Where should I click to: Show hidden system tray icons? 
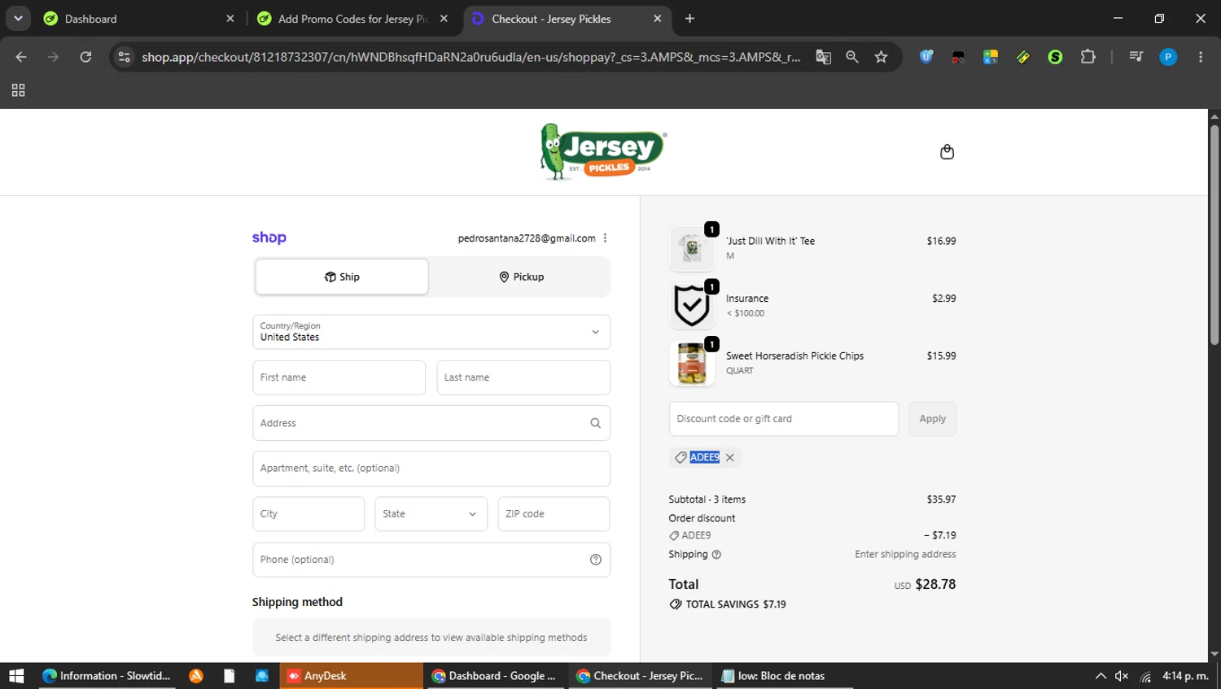1101,676
